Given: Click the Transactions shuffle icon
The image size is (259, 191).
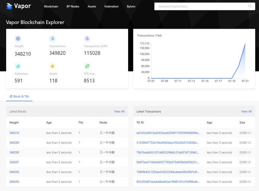Looking at the screenshot, I should coord(53,39).
